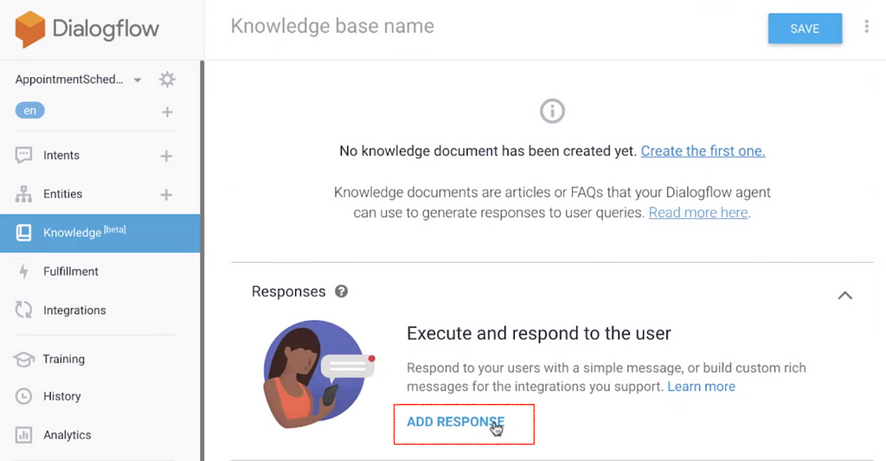
Task: Add a new language with plus icon
Action: (167, 112)
